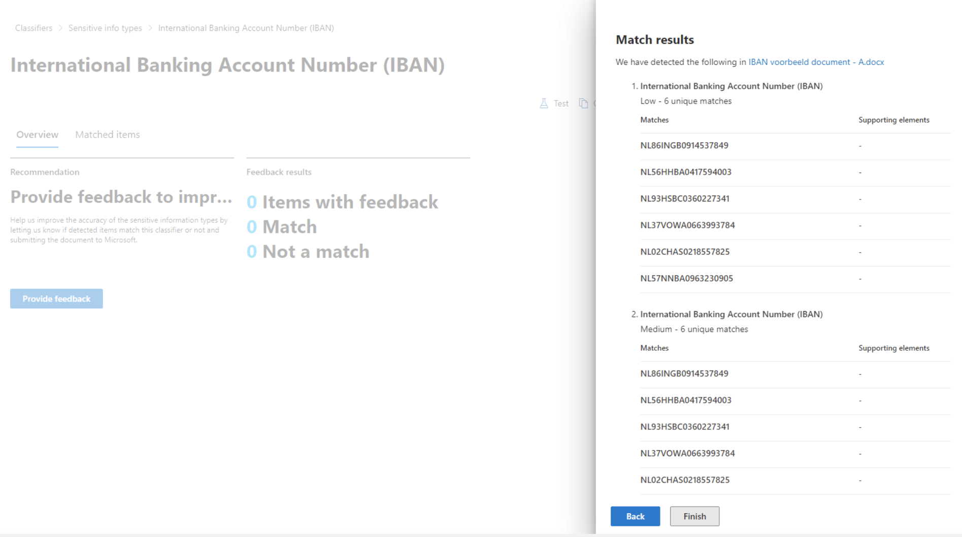Click the Finish button
The height and width of the screenshot is (537, 962).
pos(694,516)
